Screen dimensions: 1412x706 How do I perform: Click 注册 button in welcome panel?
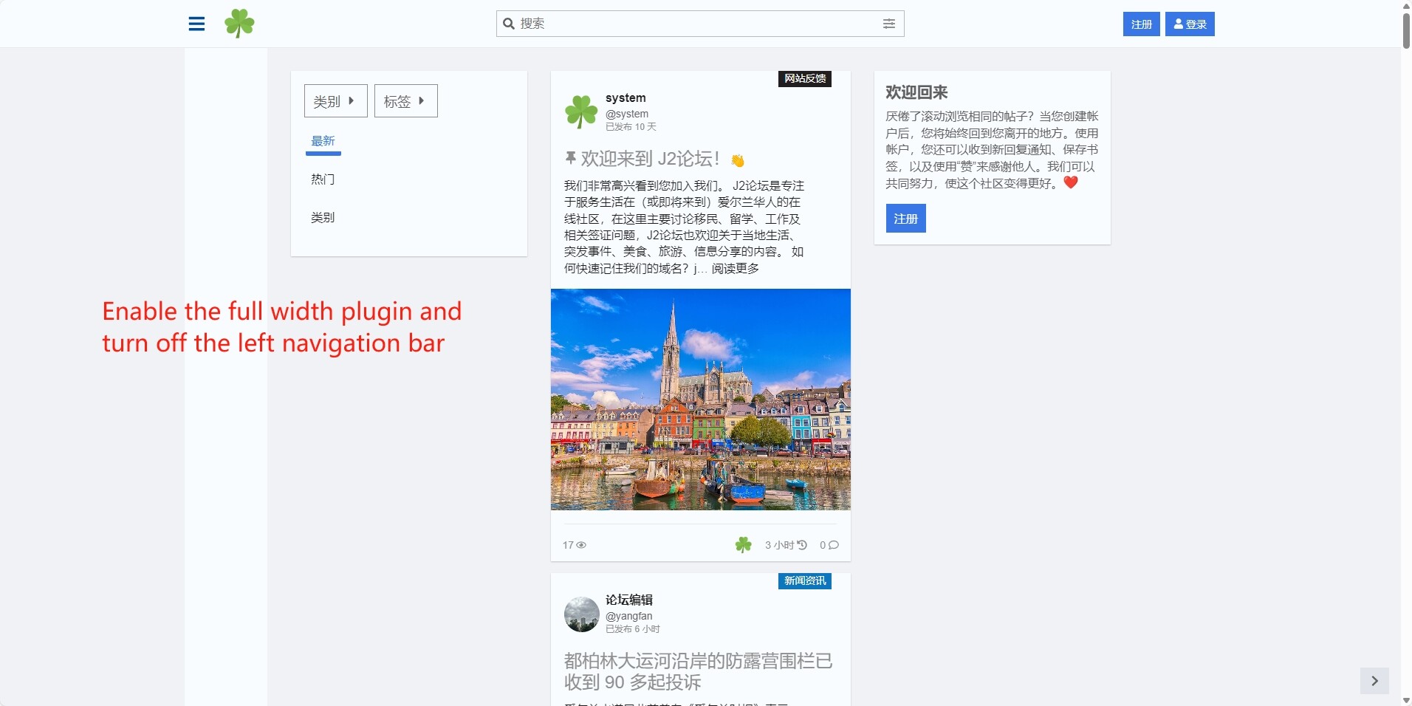(905, 219)
